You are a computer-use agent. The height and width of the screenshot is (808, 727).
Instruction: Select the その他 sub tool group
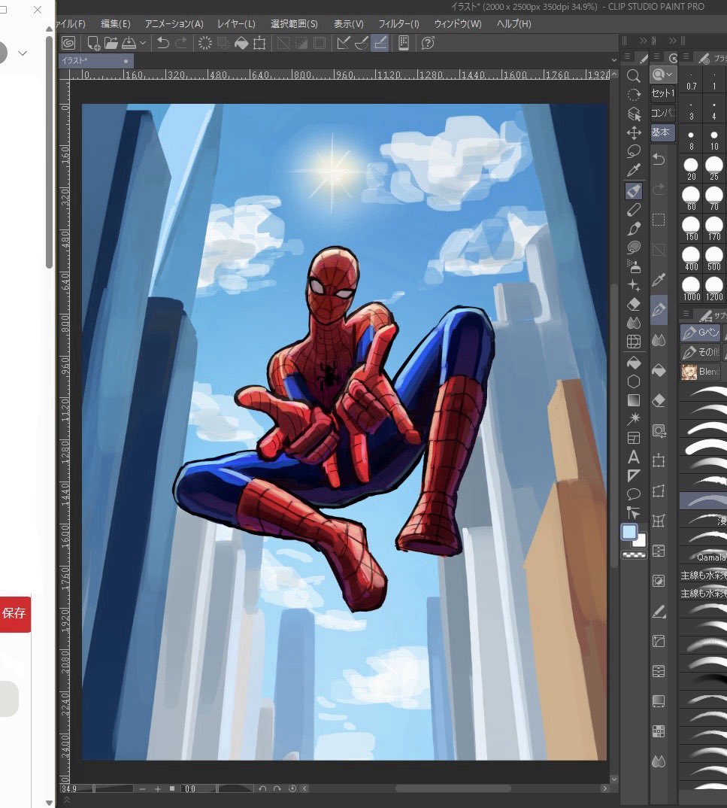[x=701, y=352]
